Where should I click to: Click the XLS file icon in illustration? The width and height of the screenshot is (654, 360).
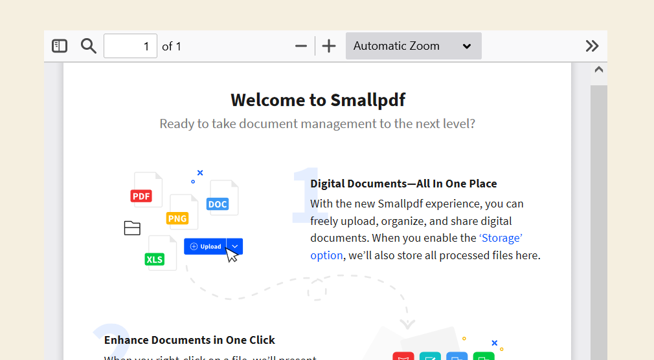point(160,253)
